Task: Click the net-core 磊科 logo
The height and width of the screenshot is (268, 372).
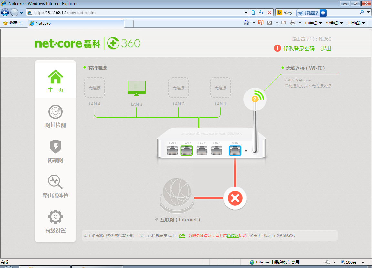Action: (67, 43)
